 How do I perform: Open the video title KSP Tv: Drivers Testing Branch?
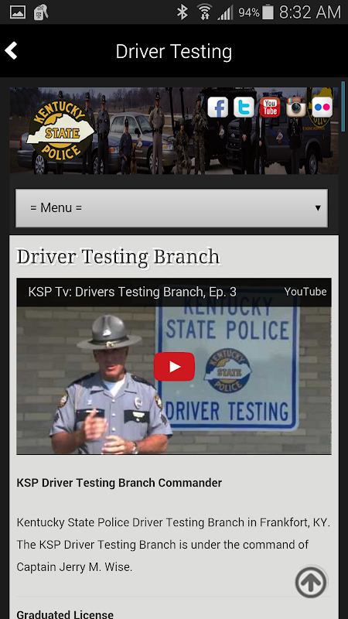(x=132, y=292)
